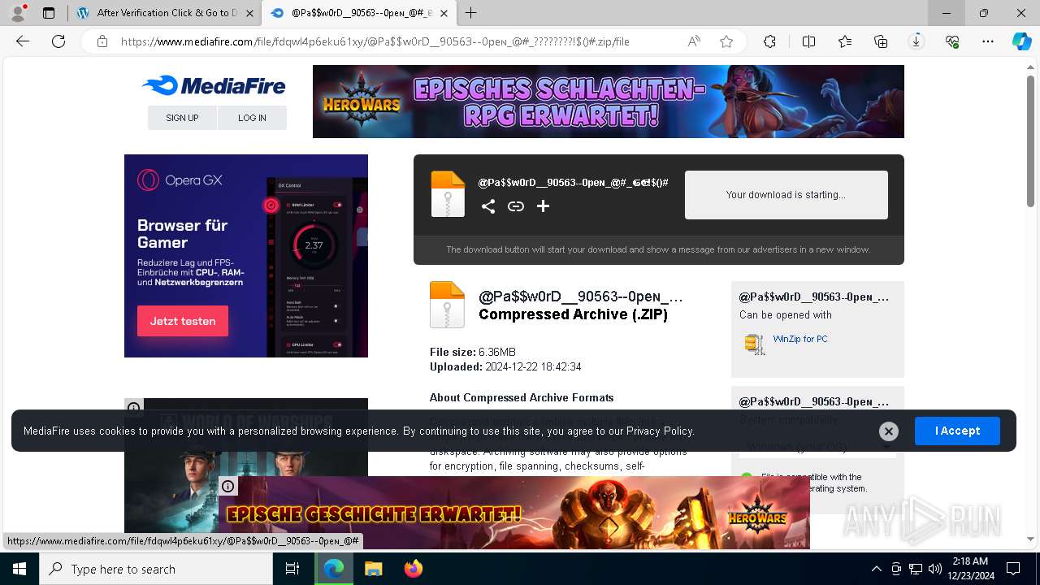Open Hero Wars bottom banner ad
Viewport: 1040px width, 585px height.
[514, 513]
